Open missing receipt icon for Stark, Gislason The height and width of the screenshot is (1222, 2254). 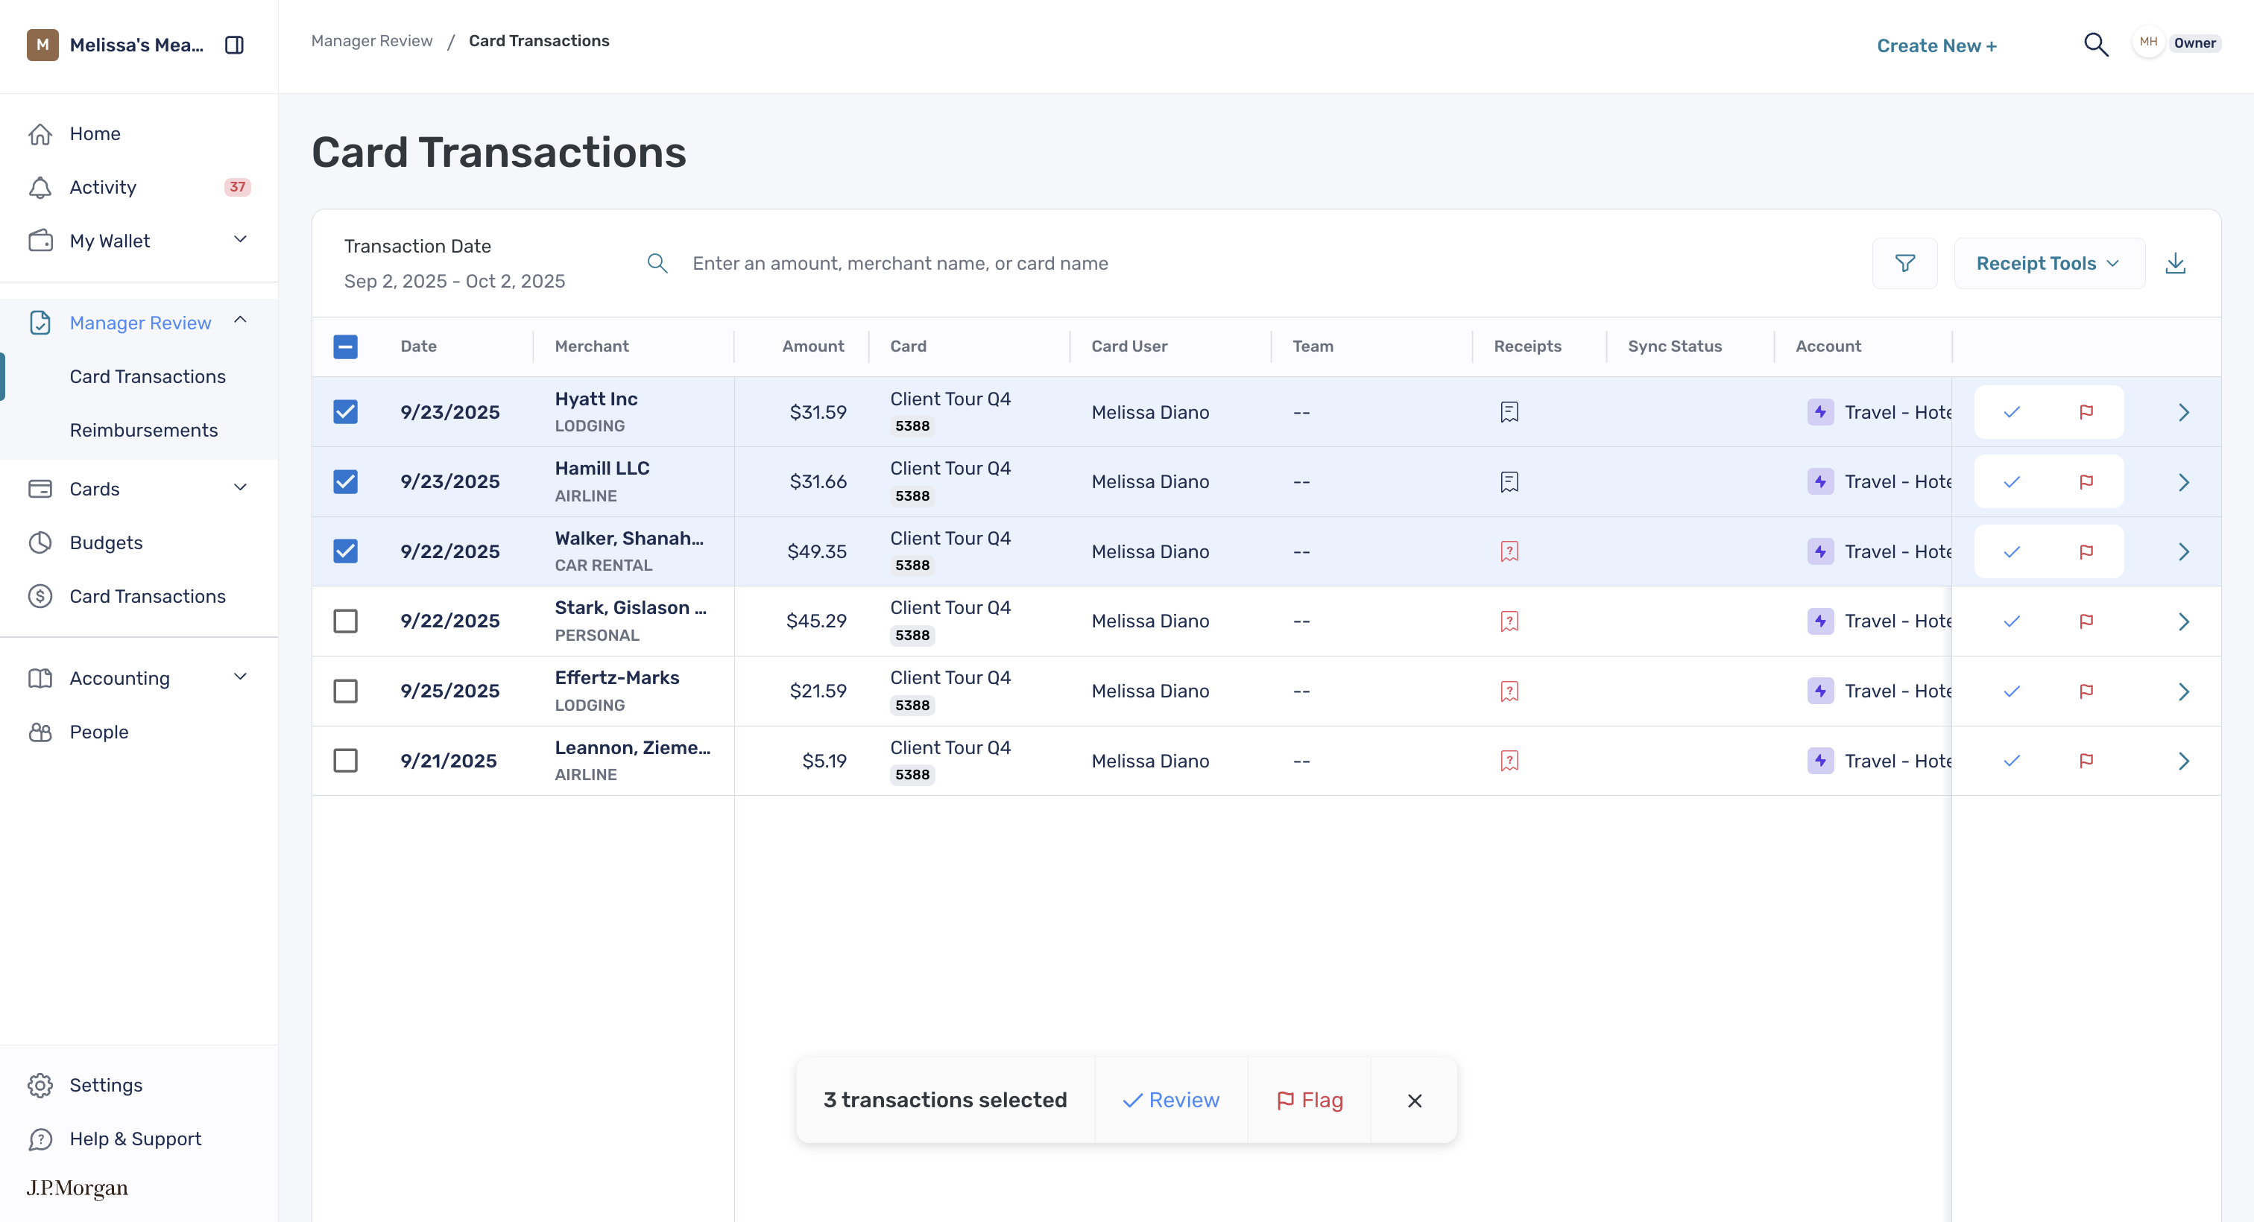coord(1509,621)
